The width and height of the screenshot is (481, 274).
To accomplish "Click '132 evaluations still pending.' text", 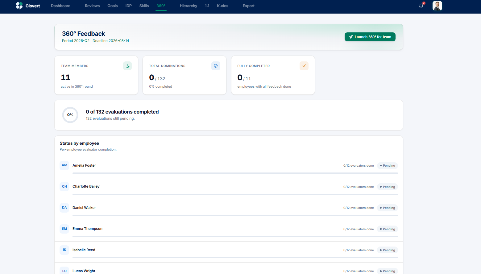I will (110, 118).
